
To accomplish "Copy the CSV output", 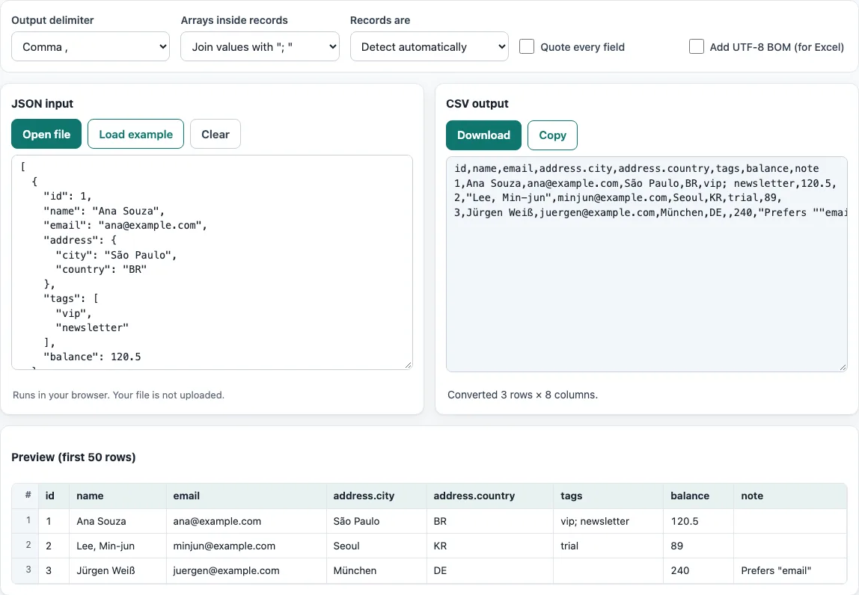I will click(x=552, y=135).
